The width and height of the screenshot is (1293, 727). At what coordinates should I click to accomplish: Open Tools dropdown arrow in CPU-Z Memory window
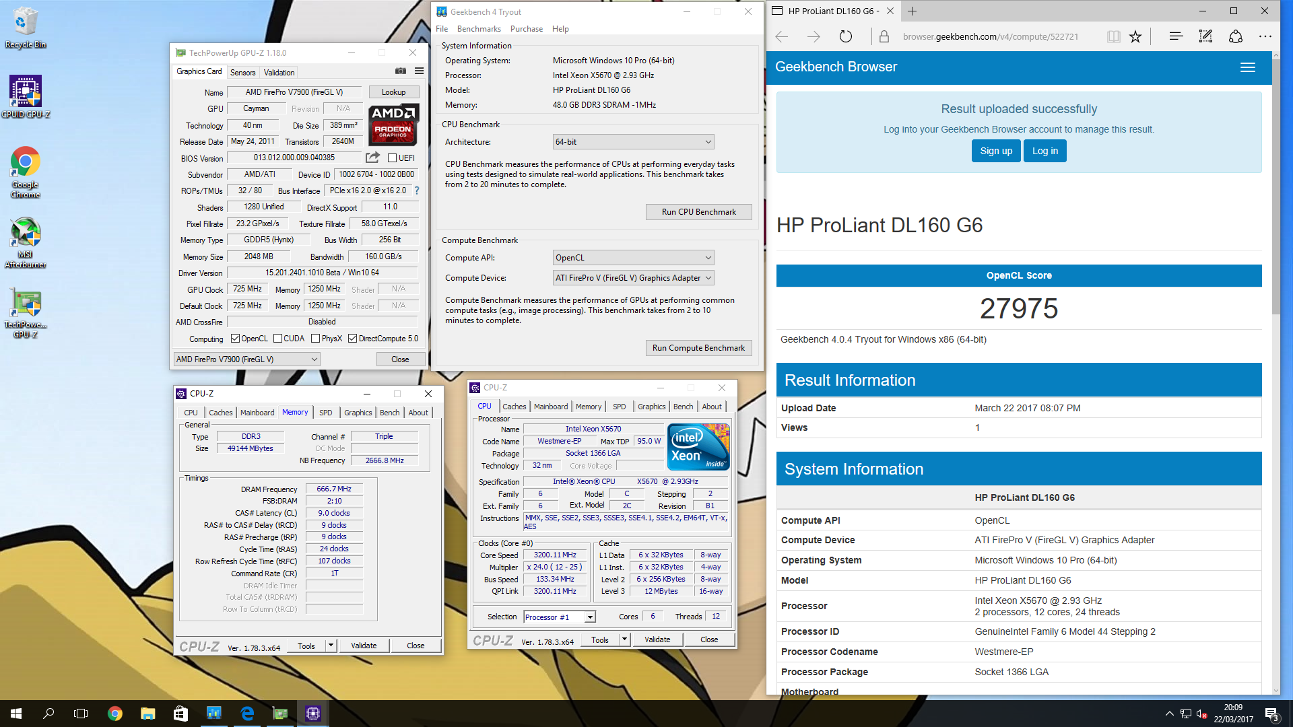(x=331, y=646)
